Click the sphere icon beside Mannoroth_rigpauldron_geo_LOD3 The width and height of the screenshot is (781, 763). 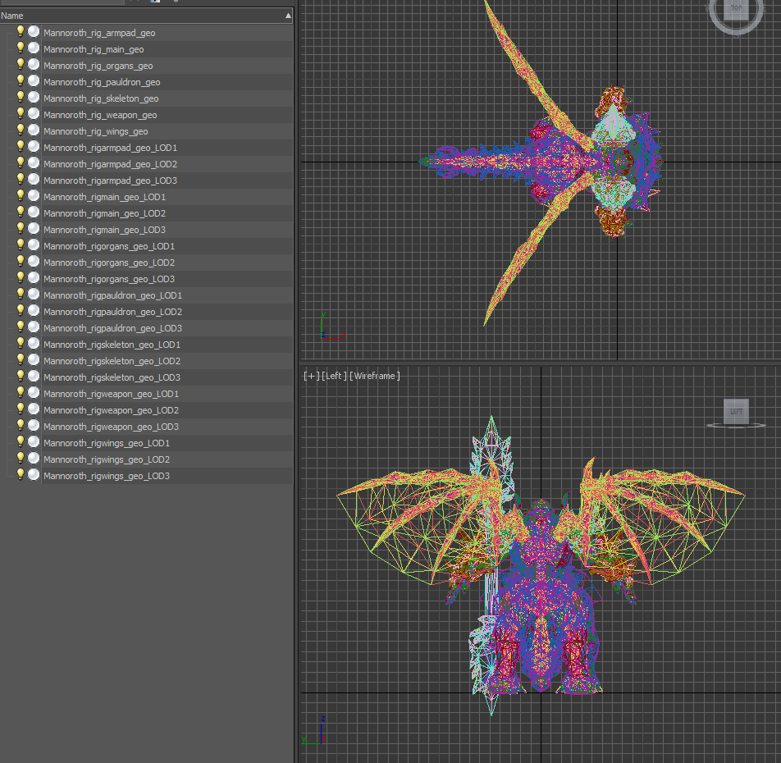[x=34, y=327]
